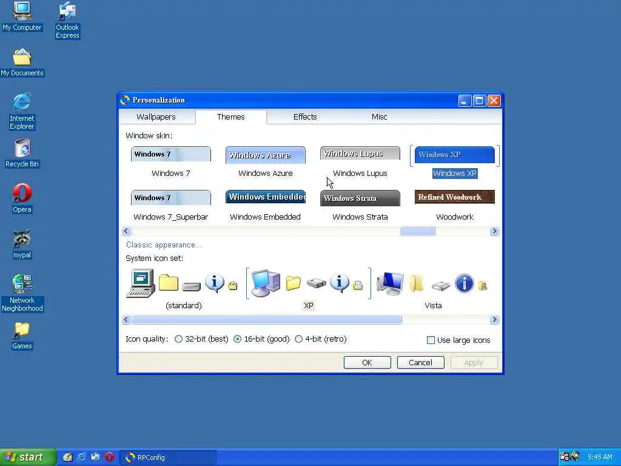Click first system tray icon with 38 badge

coord(565,457)
